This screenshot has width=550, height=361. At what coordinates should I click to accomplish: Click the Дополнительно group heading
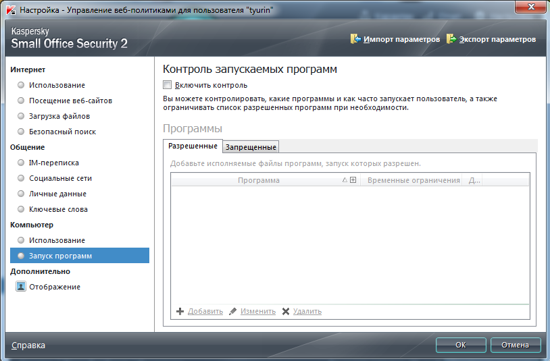[x=40, y=271]
